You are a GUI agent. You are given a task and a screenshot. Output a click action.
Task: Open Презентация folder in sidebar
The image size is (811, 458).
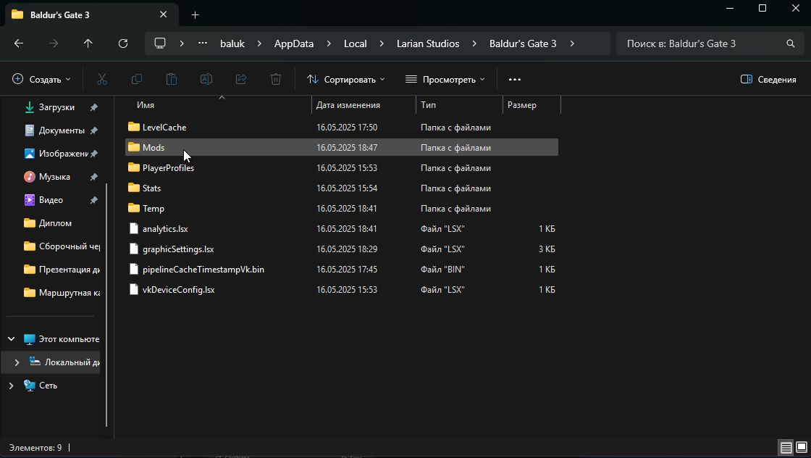point(61,270)
